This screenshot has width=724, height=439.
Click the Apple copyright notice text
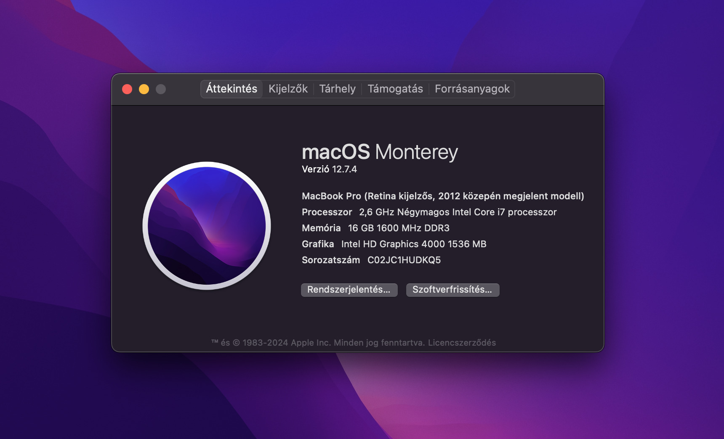pos(318,343)
